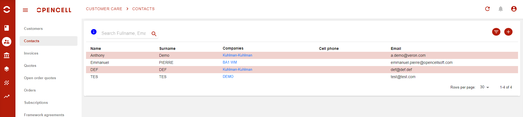Add a new contact with plus button
The width and height of the screenshot is (523, 117).
click(x=508, y=32)
